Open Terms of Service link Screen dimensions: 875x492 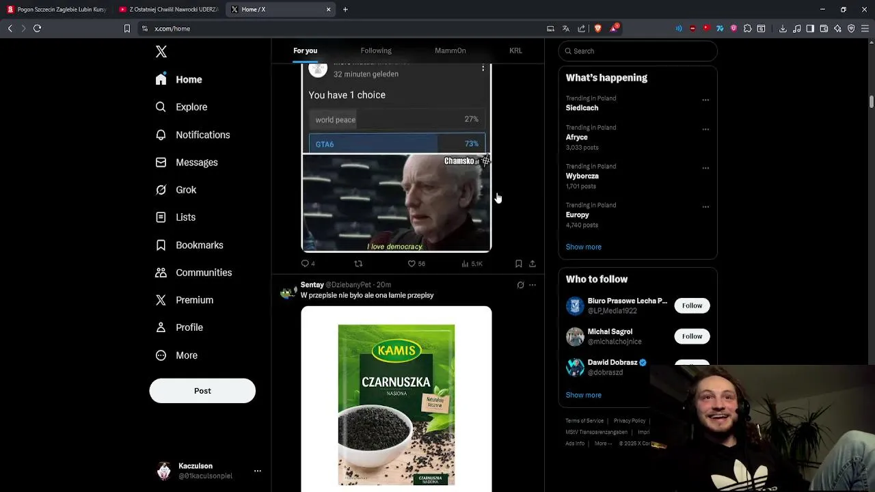tap(584, 421)
